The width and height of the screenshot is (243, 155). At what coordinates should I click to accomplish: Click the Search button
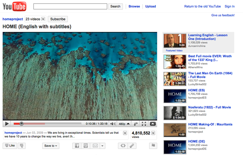[x=115, y=6]
